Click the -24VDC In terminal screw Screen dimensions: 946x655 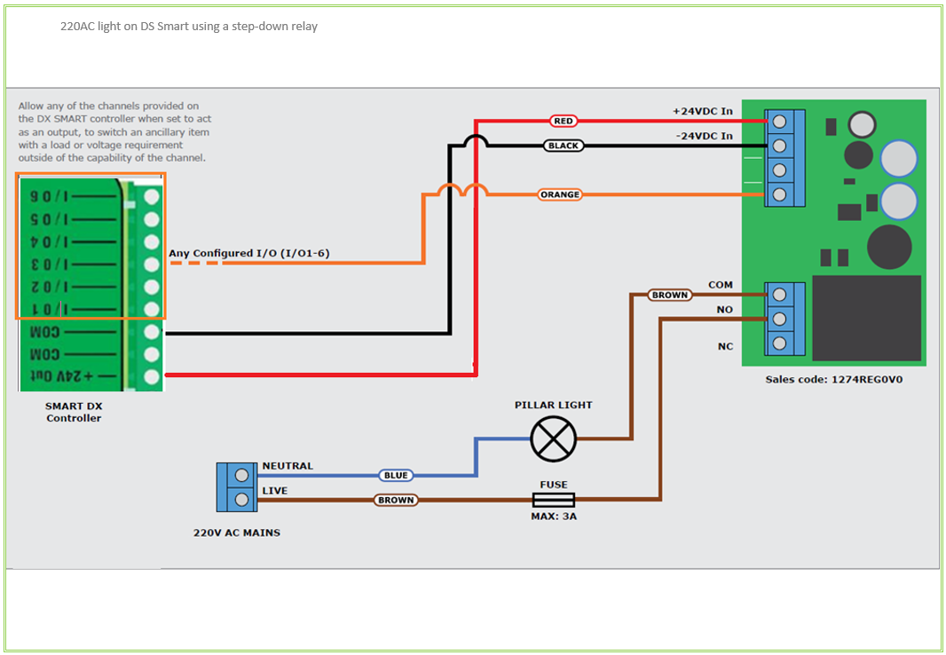click(x=779, y=146)
